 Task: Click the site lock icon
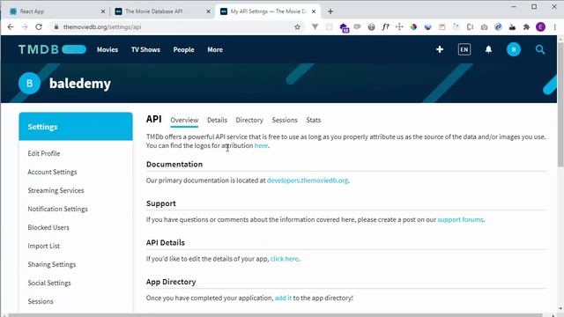56,27
